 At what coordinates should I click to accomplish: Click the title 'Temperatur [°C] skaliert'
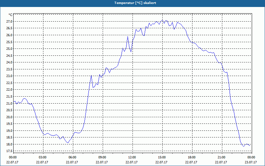135,3
